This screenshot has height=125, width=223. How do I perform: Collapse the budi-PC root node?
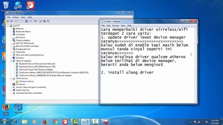click(x=8, y=26)
